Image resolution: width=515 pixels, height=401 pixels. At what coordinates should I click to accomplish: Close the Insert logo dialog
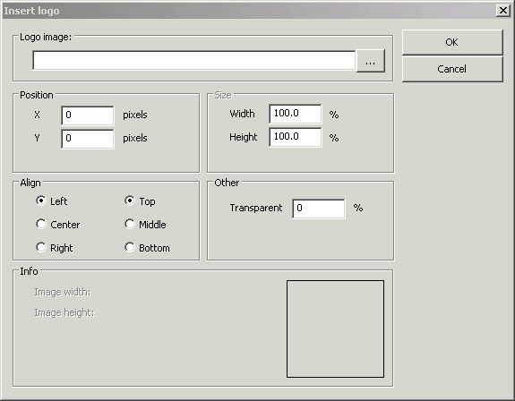pos(502,11)
